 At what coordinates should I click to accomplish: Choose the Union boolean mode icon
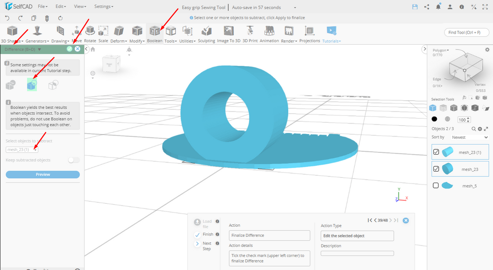click(x=11, y=85)
